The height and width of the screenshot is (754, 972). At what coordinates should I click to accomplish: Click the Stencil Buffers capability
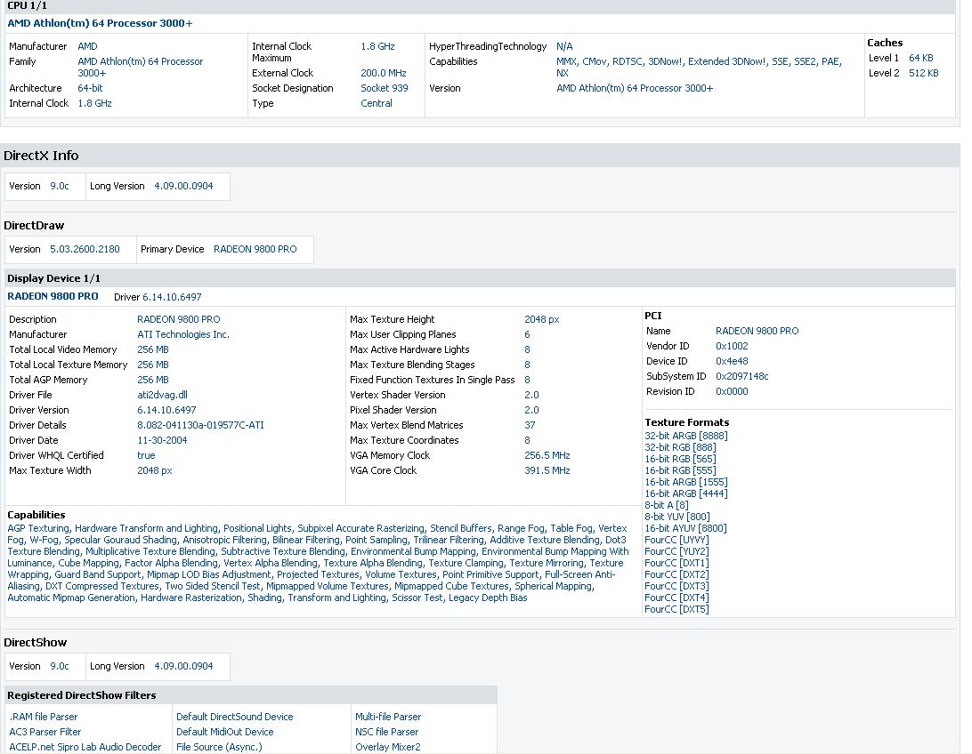click(x=460, y=528)
